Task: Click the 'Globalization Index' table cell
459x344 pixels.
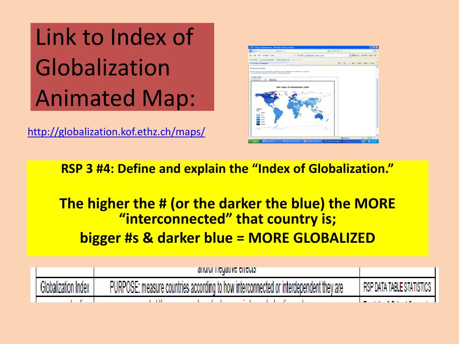Action: tap(65, 287)
